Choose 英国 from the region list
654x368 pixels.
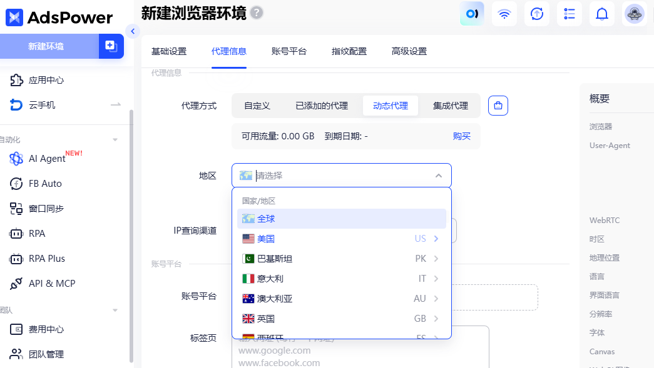click(x=342, y=319)
